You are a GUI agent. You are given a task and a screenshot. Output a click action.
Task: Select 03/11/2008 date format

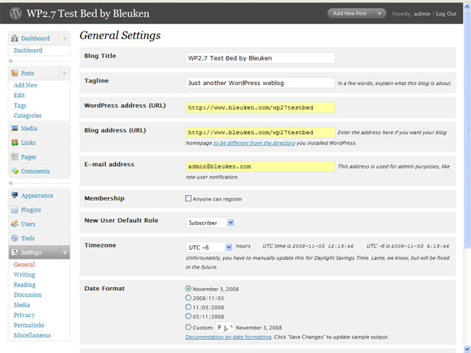pos(188,316)
